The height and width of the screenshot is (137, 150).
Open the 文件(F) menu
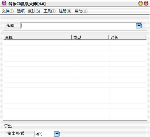click(x=8, y=11)
